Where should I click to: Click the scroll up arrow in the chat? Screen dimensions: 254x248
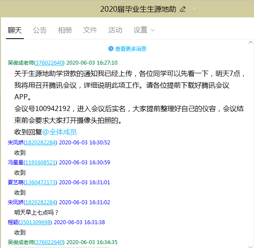pyautogui.click(x=251, y=42)
